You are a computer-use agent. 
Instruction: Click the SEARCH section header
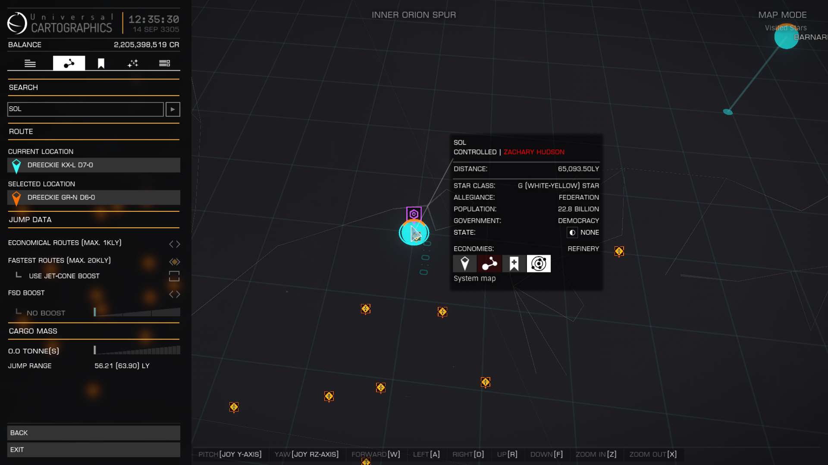click(23, 87)
